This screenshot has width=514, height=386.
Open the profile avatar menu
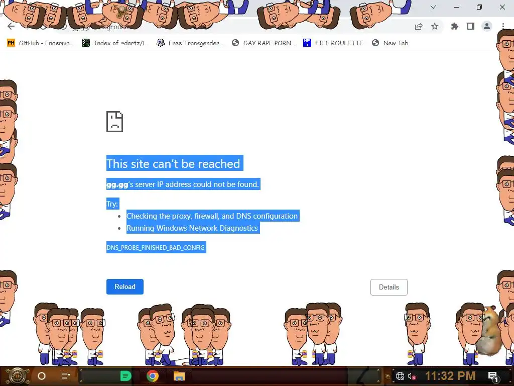tap(487, 26)
